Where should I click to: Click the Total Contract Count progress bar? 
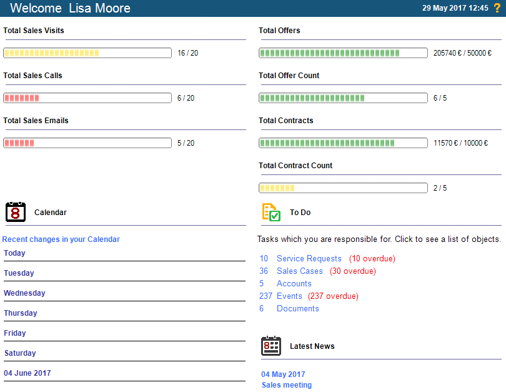(x=344, y=188)
